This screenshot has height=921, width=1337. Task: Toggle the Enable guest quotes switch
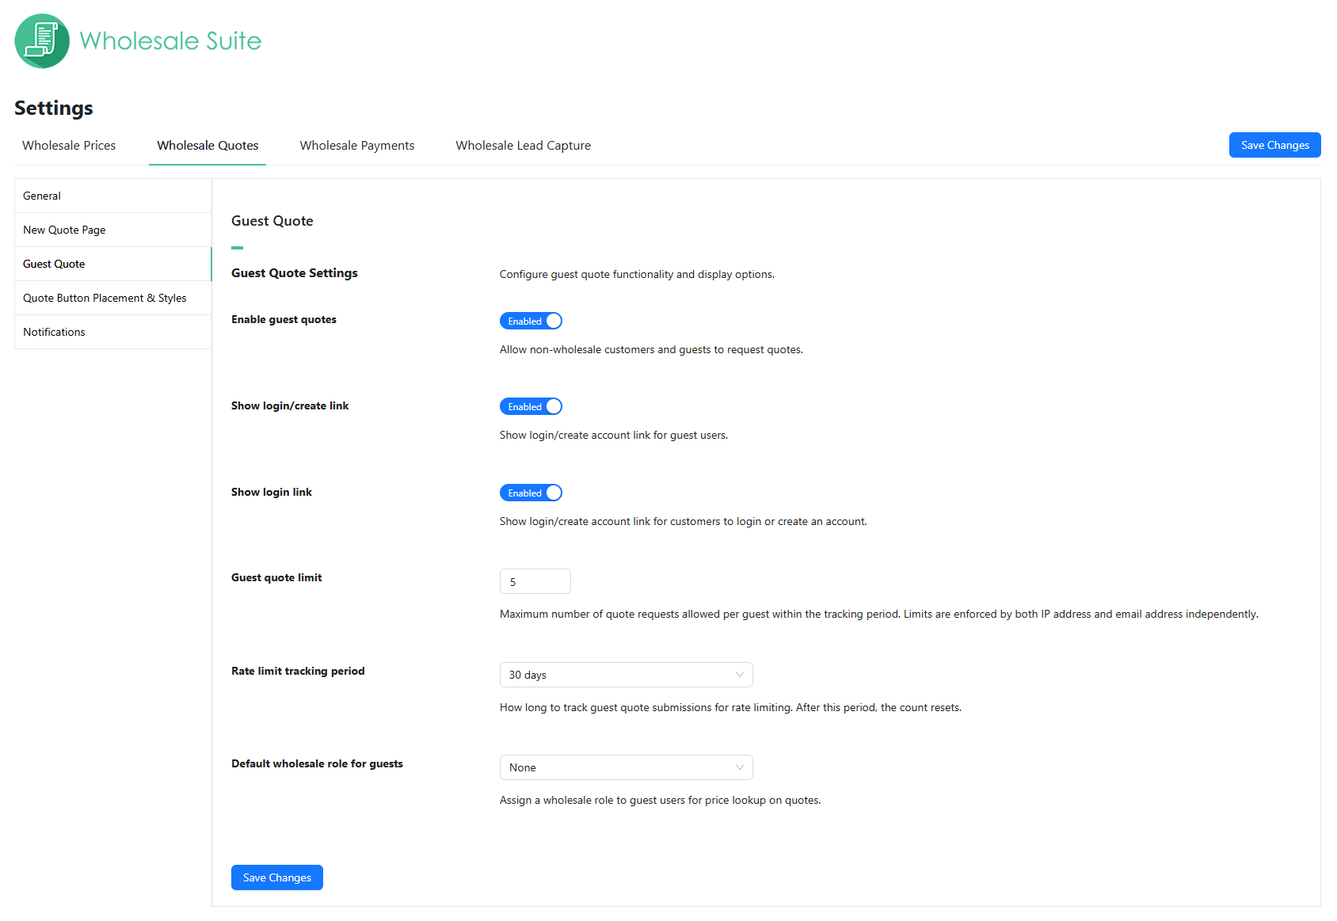(531, 321)
